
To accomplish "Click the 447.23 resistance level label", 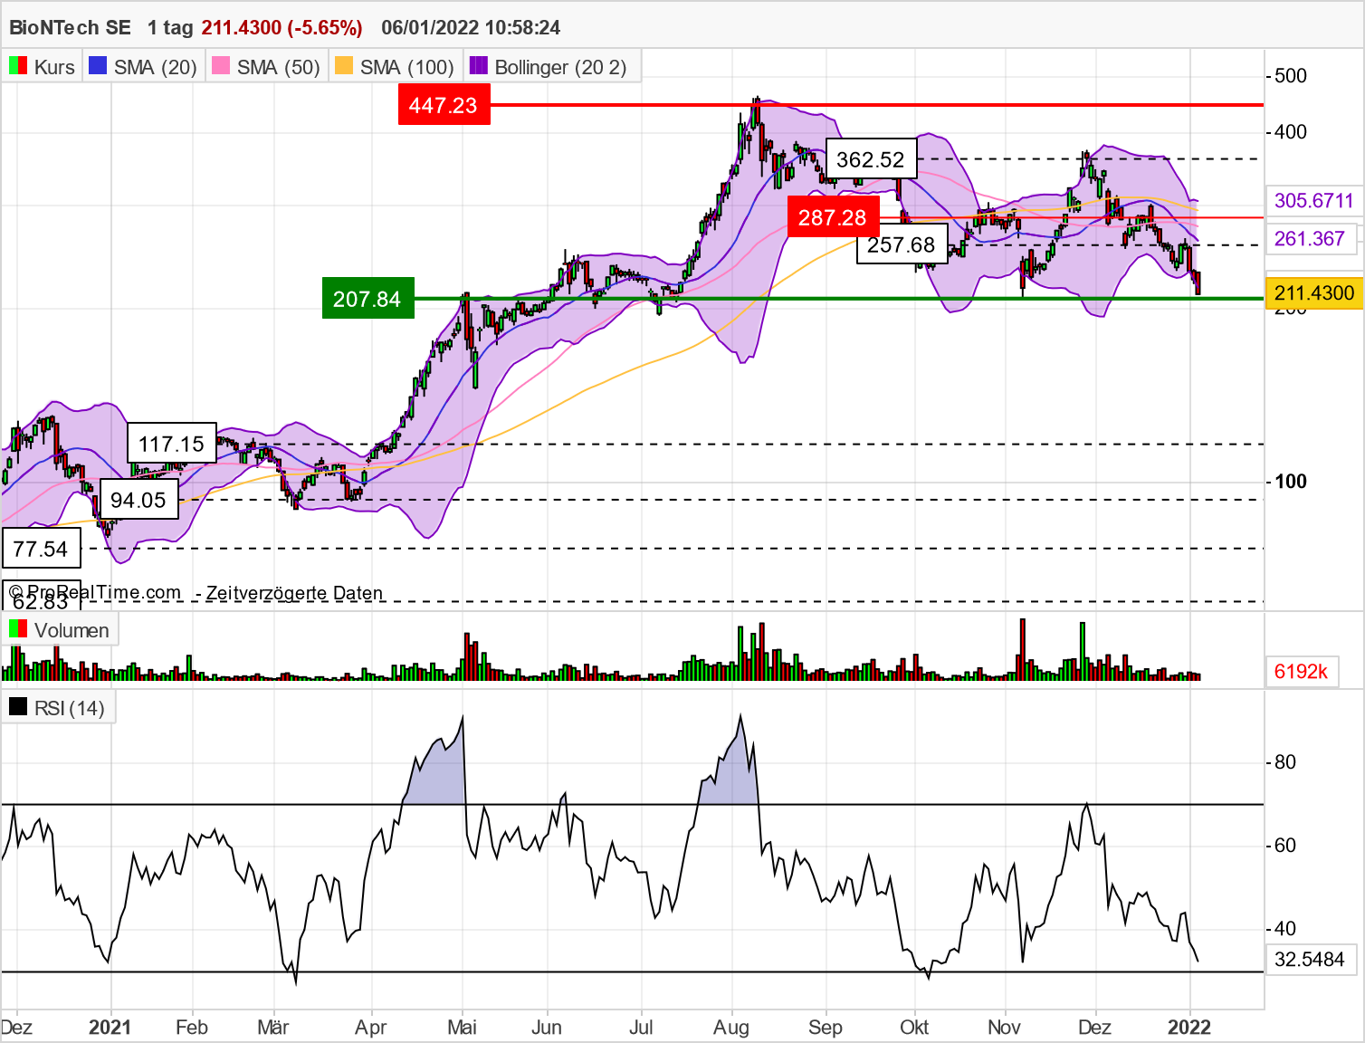I will [x=444, y=105].
